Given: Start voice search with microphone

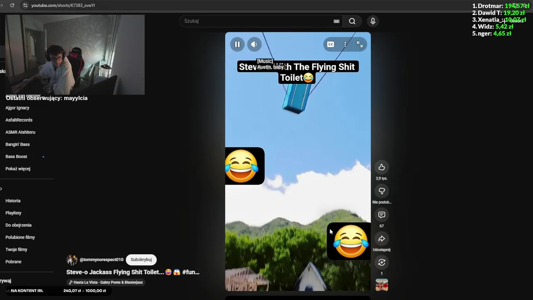Looking at the screenshot, I should [373, 21].
